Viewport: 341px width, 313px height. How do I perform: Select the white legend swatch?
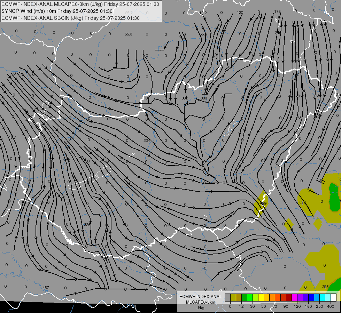pyautogui.click(x=334, y=297)
